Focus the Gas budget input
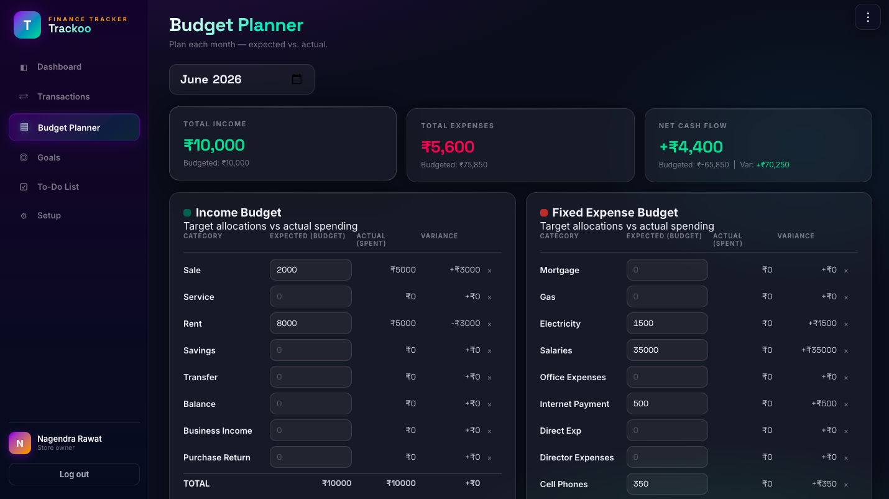This screenshot has height=499, width=889. 667,297
